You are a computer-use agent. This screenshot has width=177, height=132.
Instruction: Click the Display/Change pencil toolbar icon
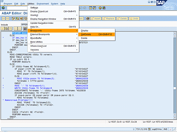pos(13,19)
